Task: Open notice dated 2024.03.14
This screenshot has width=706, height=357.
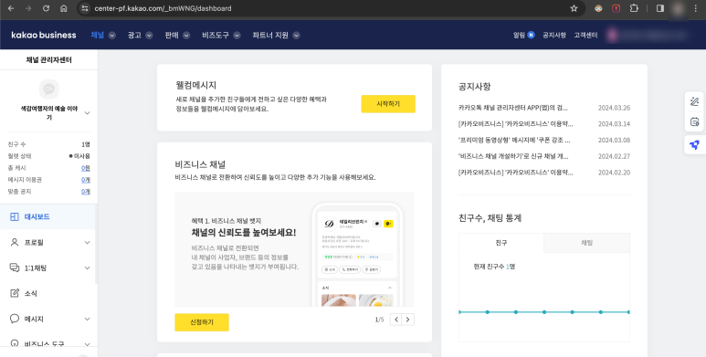Action: point(544,124)
